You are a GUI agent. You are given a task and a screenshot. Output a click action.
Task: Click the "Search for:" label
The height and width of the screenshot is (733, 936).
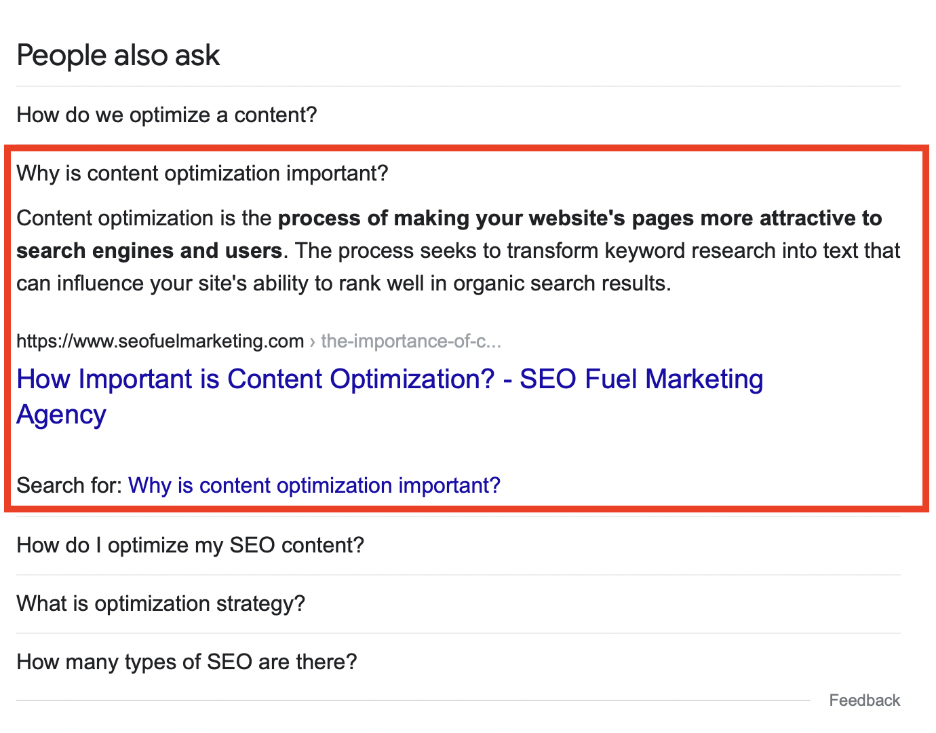pos(69,486)
